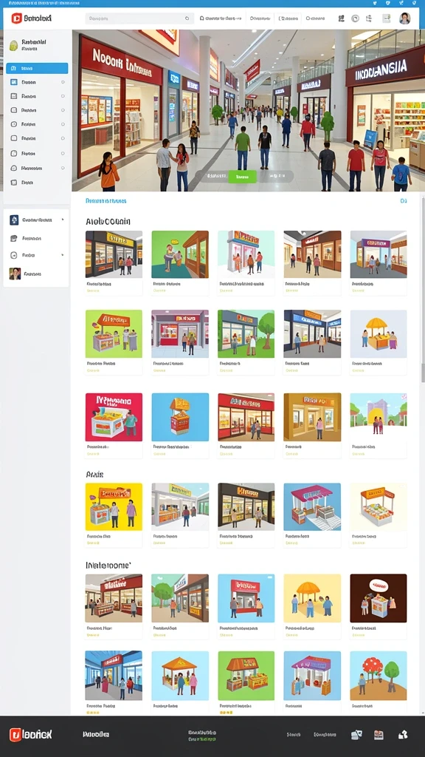The image size is (425, 757).
Task: Open blue tile with floating snack kiosk
Action: click(x=180, y=417)
